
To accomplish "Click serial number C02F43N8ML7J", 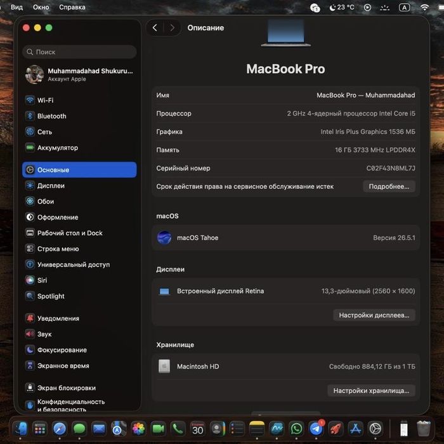I will point(391,169).
